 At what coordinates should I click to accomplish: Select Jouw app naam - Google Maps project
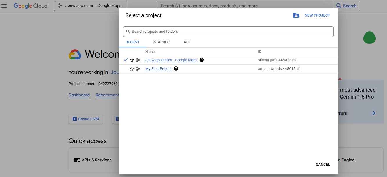(171, 60)
